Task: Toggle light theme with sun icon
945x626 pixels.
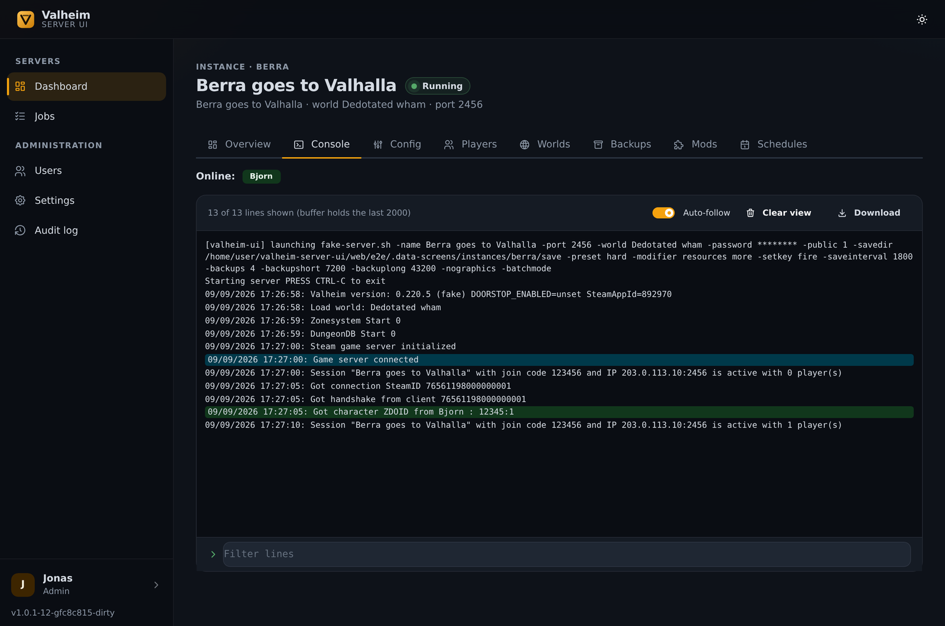Action: tap(922, 20)
